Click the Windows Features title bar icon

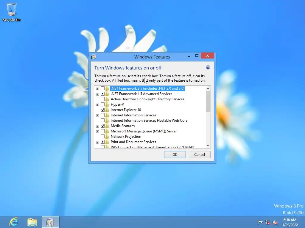(94, 57)
